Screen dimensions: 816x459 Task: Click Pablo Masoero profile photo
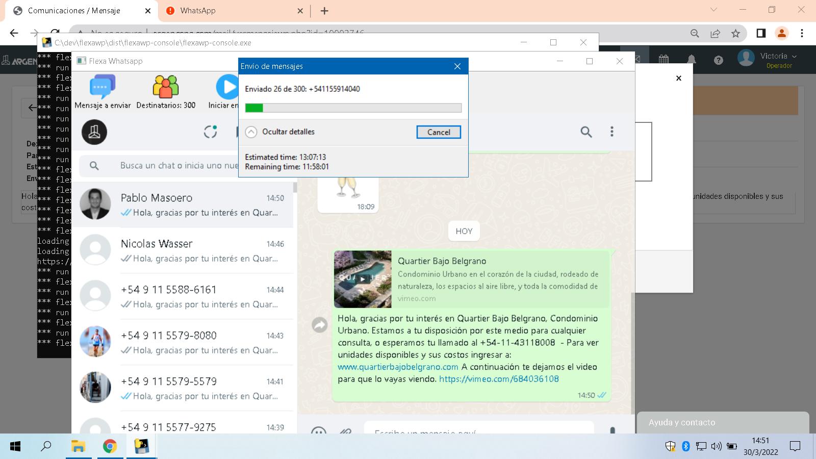pyautogui.click(x=95, y=204)
